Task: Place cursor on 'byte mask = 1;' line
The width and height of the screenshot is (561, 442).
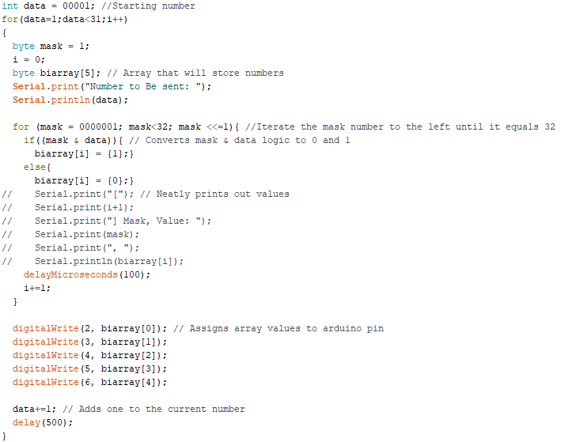Action: point(51,47)
